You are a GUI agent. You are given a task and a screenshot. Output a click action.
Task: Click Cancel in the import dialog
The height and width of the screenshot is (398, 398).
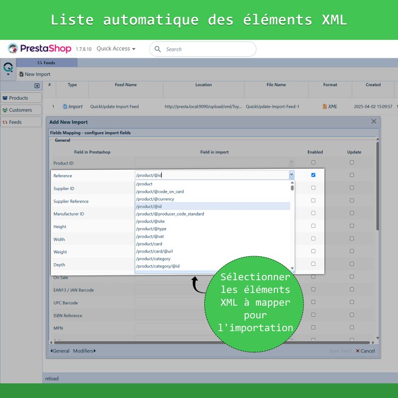point(365,351)
